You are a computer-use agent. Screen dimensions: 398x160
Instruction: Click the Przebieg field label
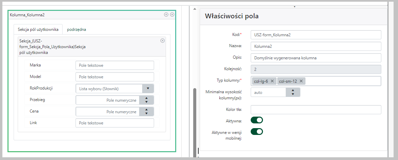pyautogui.click(x=37, y=100)
